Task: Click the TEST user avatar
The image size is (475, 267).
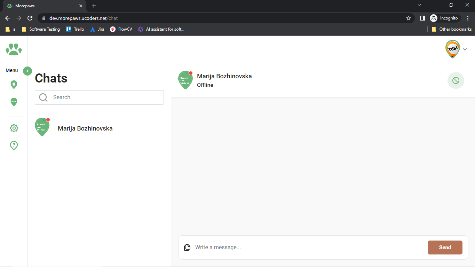Action: click(453, 49)
